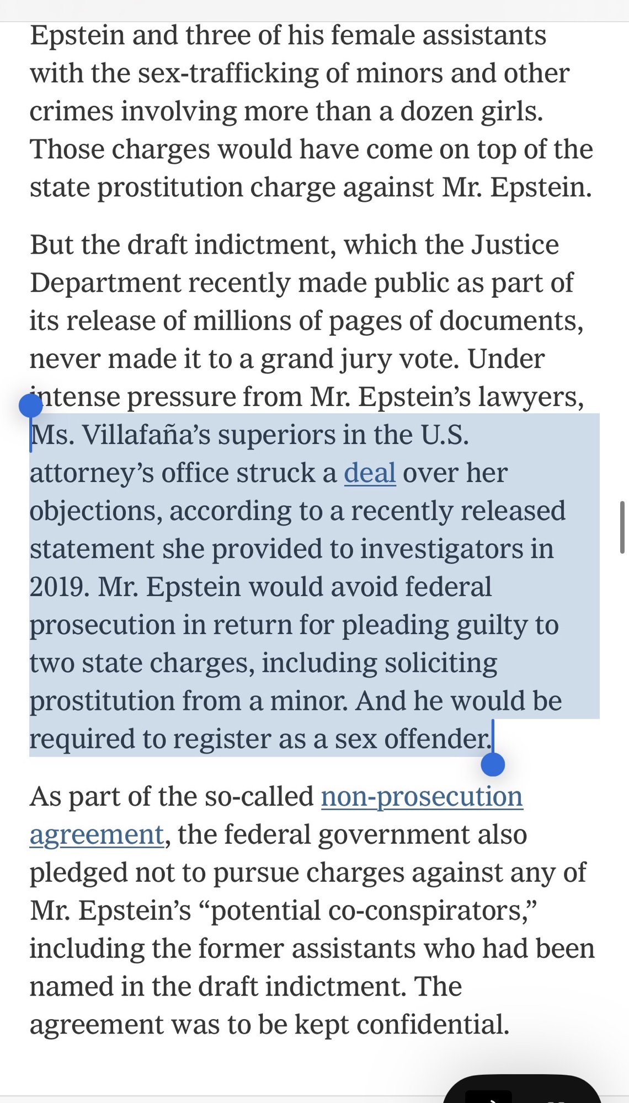Tap the left icon inside black pill
Image resolution: width=629 pixels, height=1103 pixels.
click(489, 1096)
